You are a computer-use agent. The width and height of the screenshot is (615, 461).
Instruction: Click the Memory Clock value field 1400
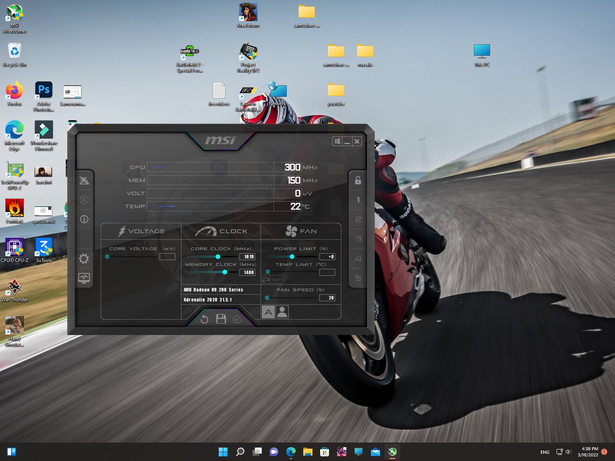(x=248, y=272)
